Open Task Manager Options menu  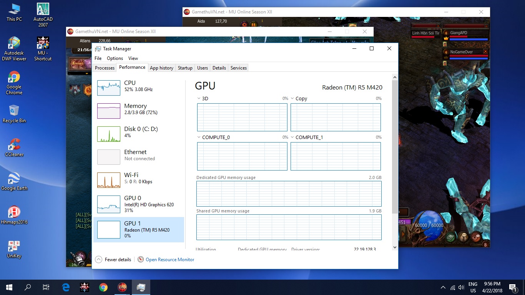(115, 58)
